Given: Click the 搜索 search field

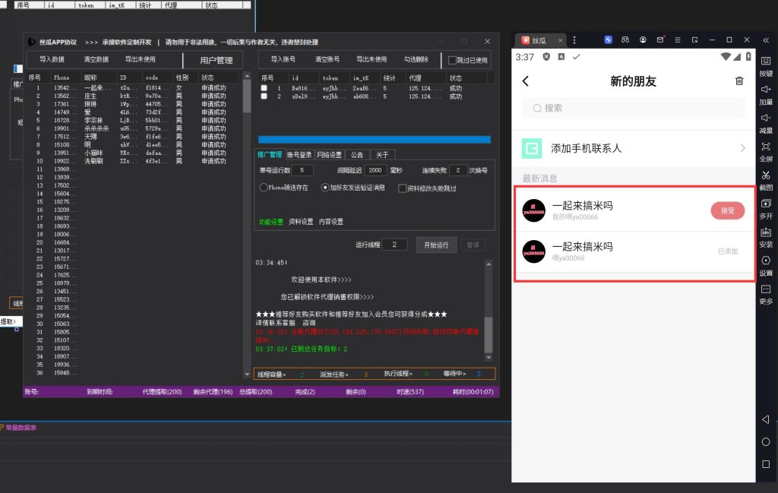Looking at the screenshot, I should (633, 108).
